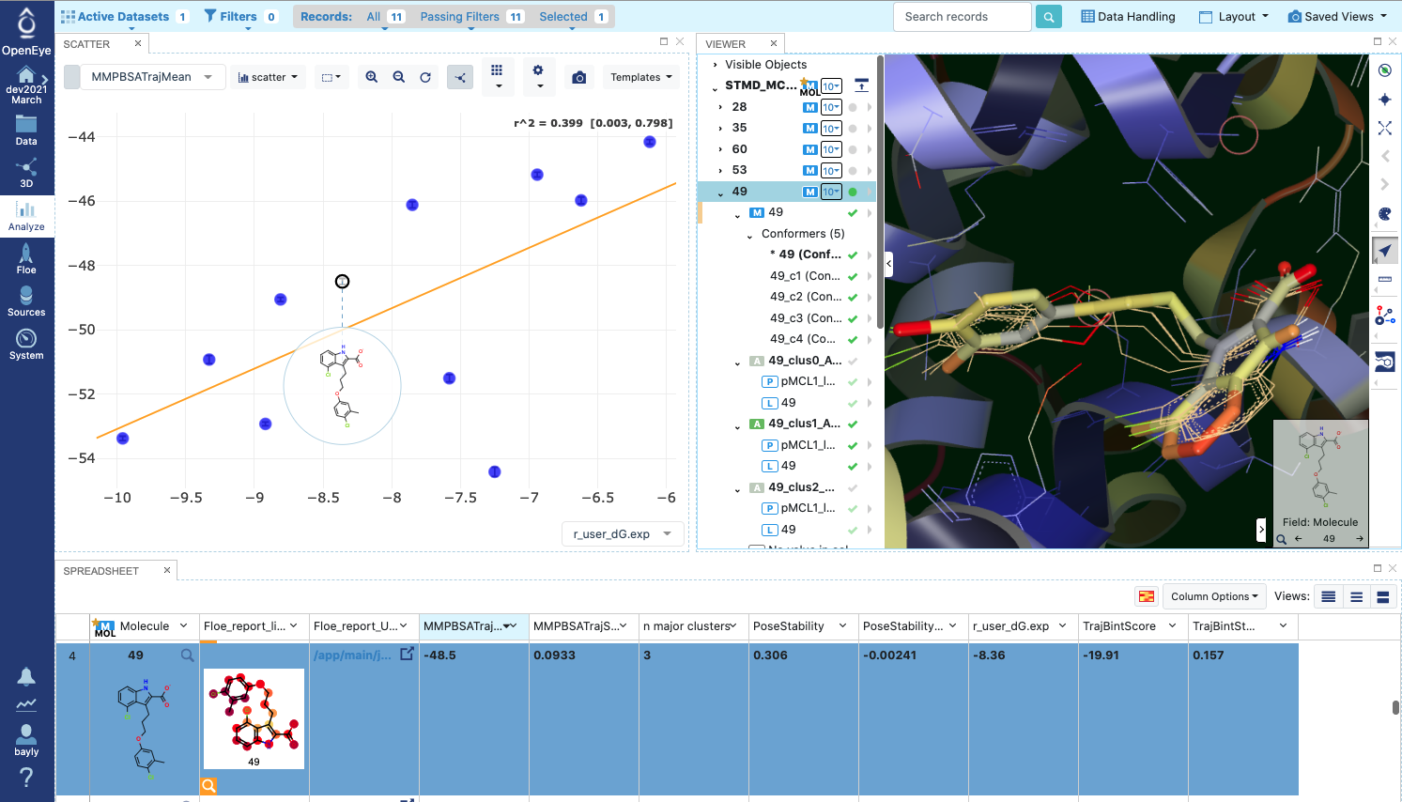Zoom in on the scatter plot
Image resolution: width=1402 pixels, height=802 pixels.
point(372,77)
